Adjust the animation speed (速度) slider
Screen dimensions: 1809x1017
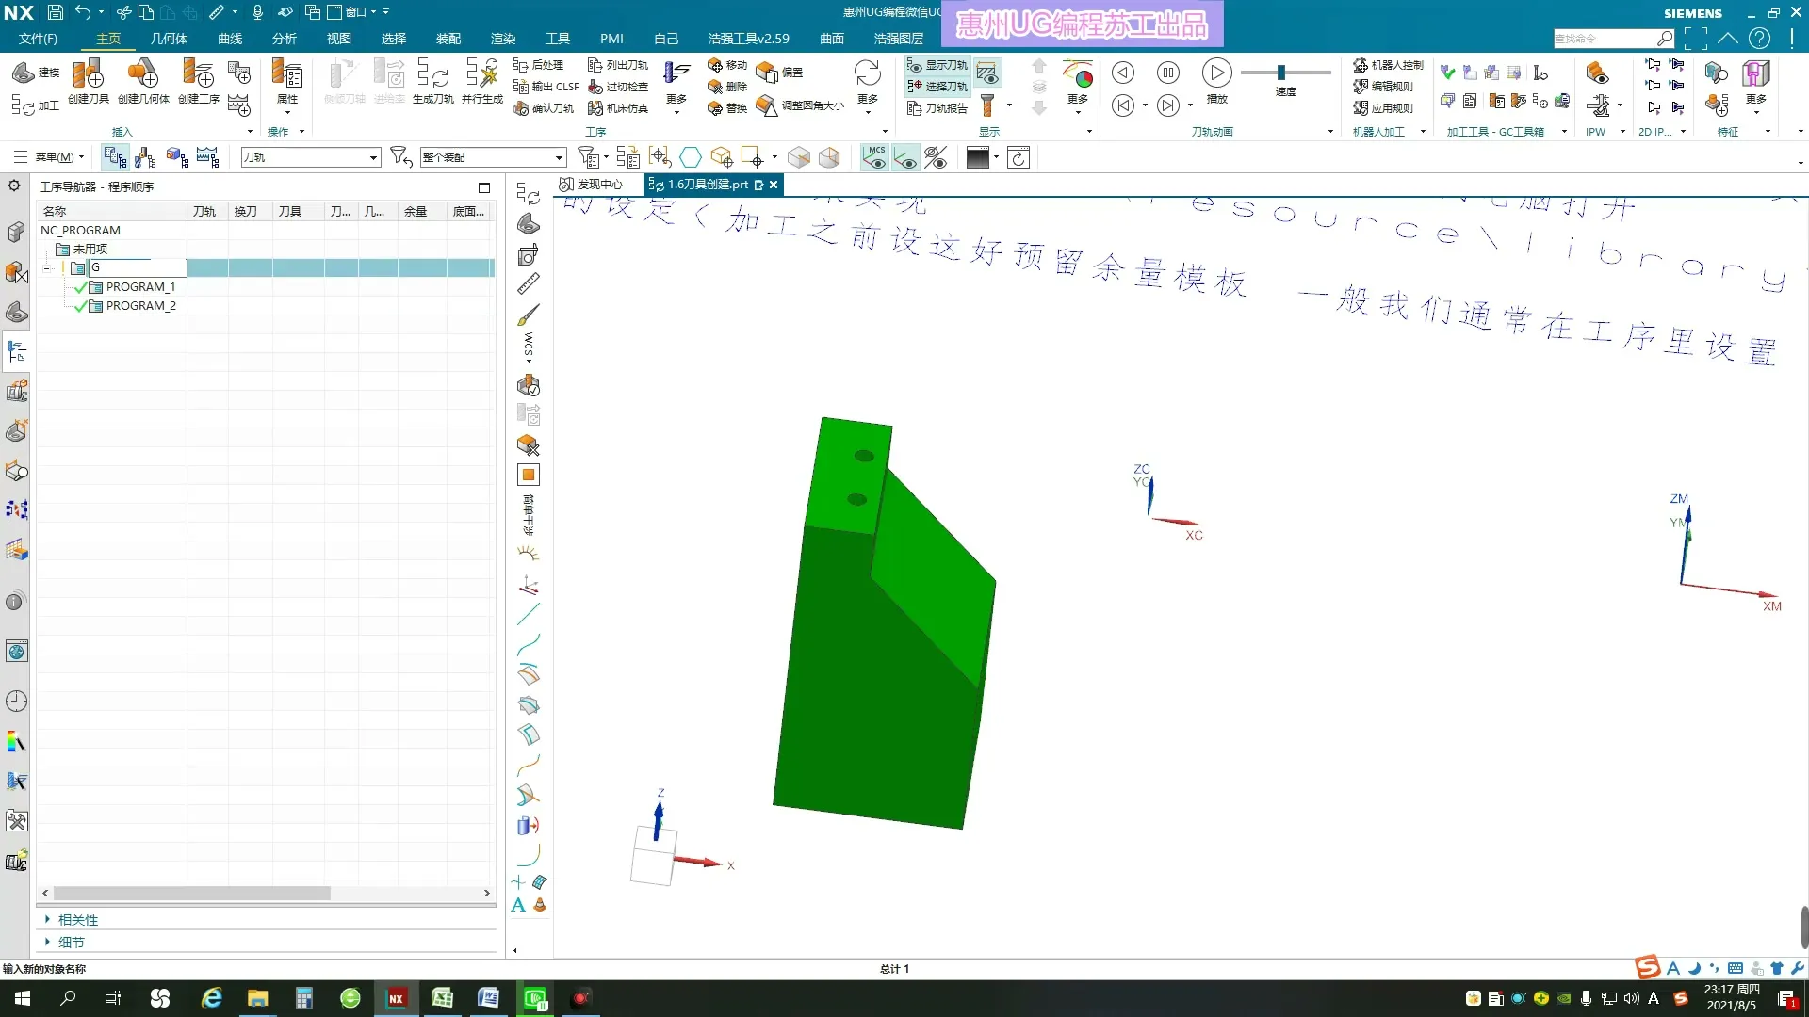(1281, 73)
